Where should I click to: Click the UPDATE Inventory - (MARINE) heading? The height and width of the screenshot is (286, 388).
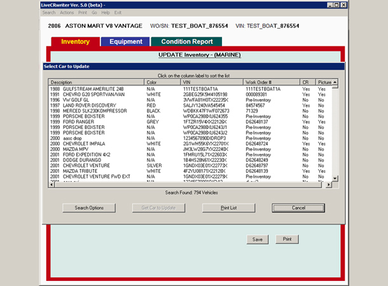pyautogui.click(x=200, y=55)
